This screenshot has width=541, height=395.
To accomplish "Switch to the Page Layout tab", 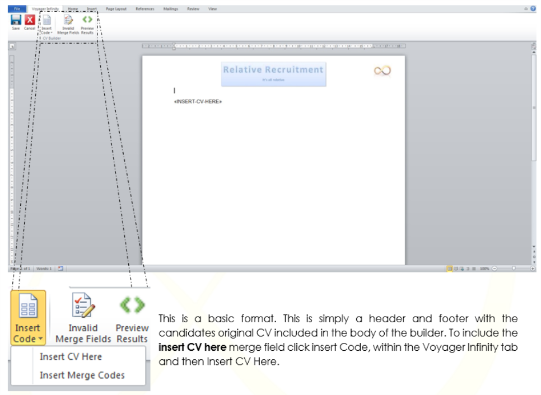I will click(116, 9).
